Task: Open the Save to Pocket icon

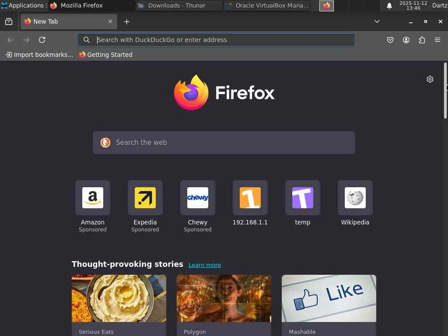Action: [390, 40]
